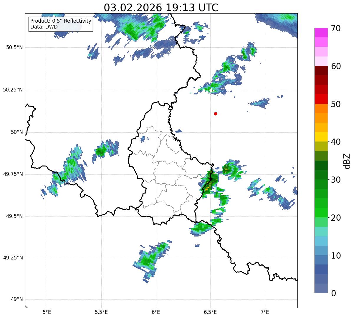This screenshot has width=354, height=318.
Task: Click the orange colorbar segment below 50
Action: point(321,109)
